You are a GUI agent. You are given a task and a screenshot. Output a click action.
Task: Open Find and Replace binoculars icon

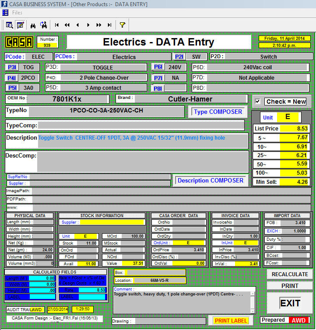pyautogui.click(x=44, y=25)
